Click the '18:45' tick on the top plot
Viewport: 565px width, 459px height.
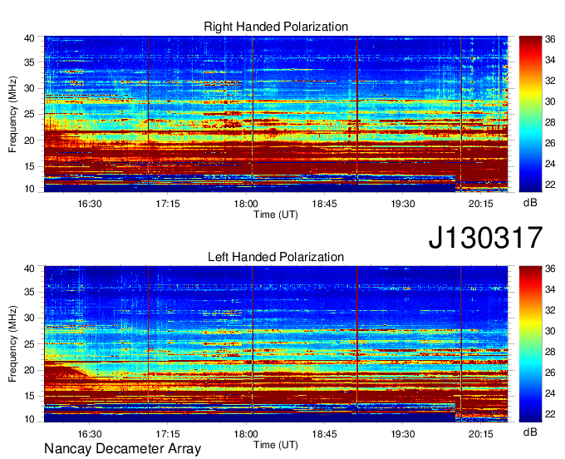tap(324, 204)
